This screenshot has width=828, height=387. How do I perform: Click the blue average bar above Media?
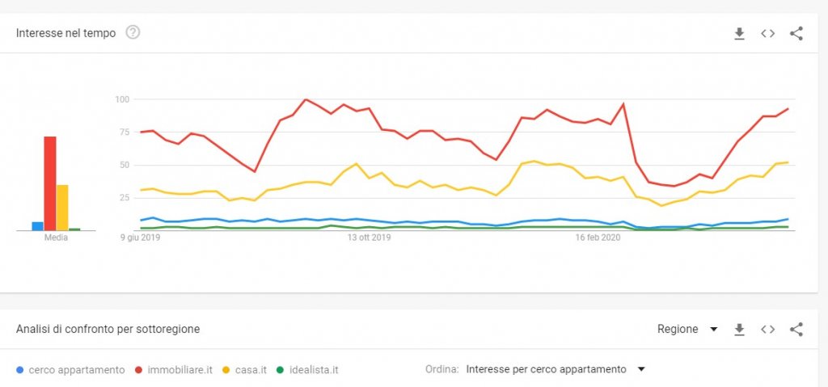[x=37, y=226]
